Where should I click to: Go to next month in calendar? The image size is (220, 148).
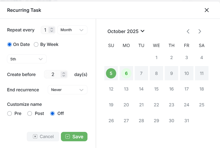click(200, 31)
